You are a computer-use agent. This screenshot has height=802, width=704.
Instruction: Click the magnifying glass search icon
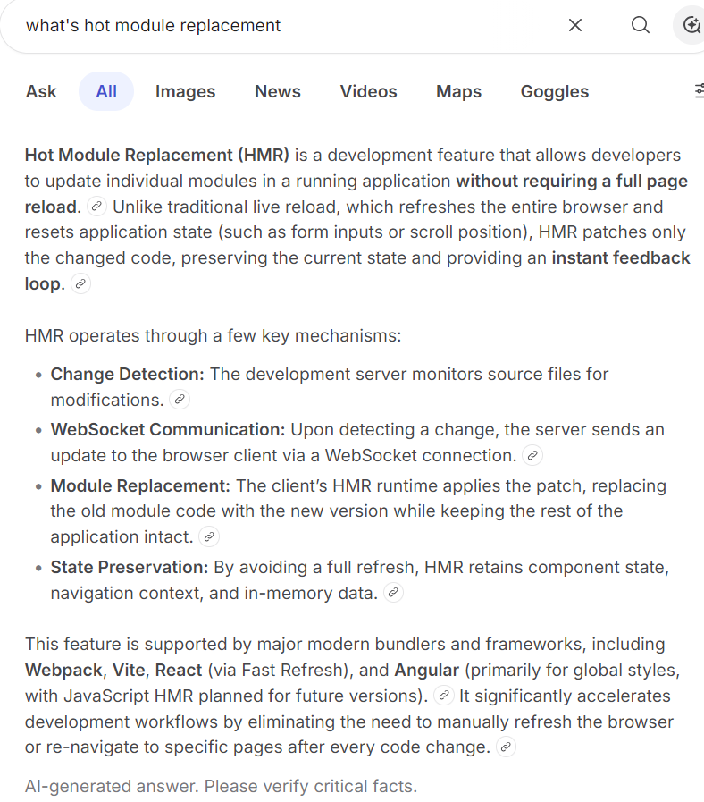pos(640,25)
